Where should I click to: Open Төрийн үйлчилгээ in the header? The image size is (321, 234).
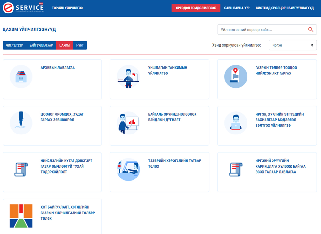[x=67, y=8]
